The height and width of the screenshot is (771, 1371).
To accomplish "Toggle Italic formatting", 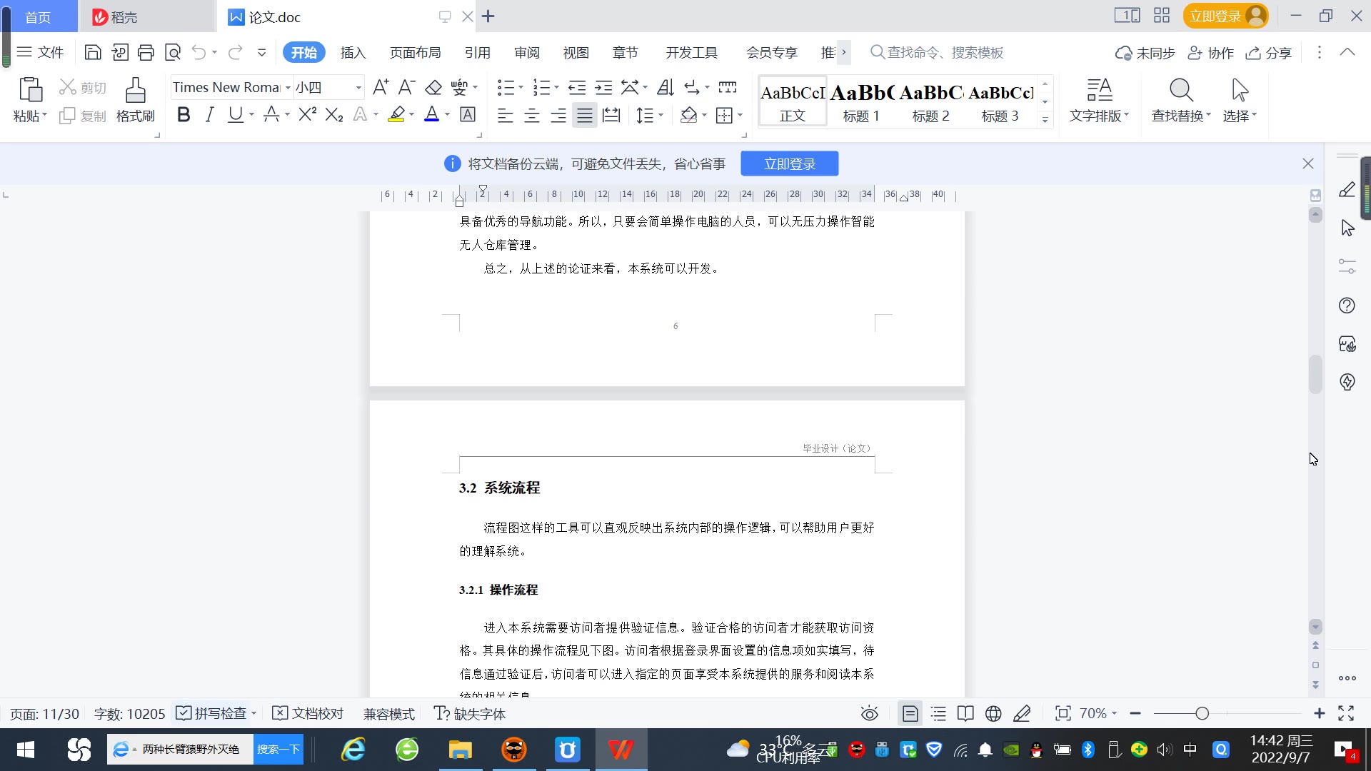I will click(209, 114).
